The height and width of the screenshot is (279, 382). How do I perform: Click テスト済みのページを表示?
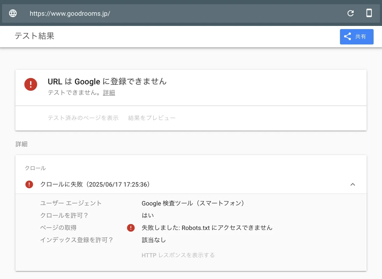83,118
